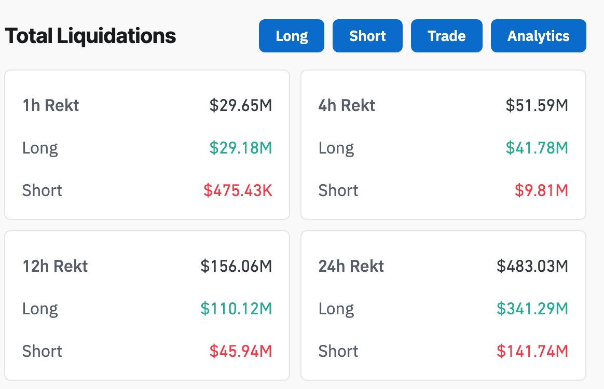
Task: Select the 12h Rekt label
Action: tap(55, 266)
